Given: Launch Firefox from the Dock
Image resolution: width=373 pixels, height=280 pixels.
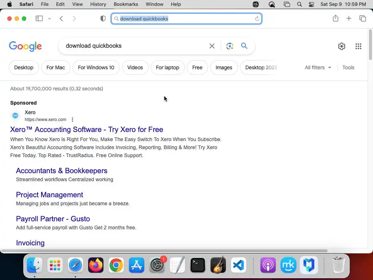Looking at the screenshot, I should [x=96, y=265].
